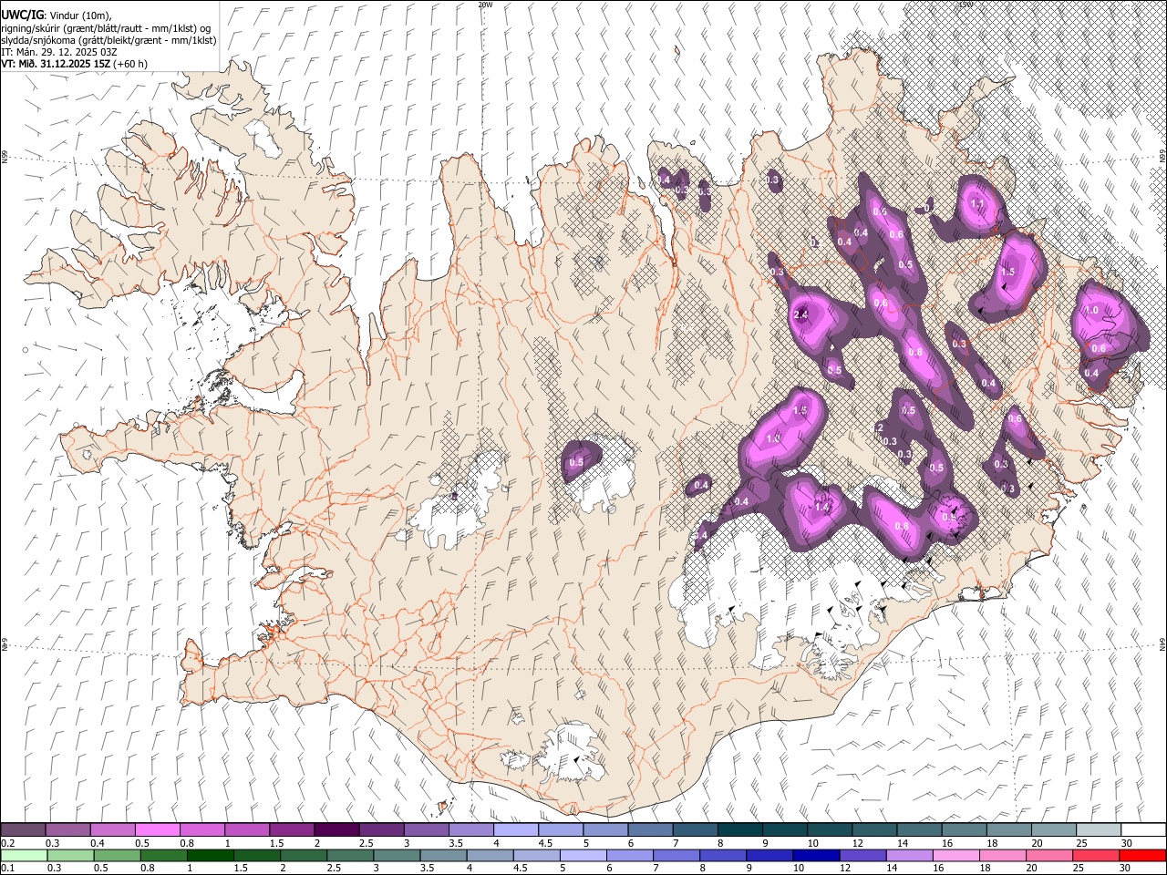The width and height of the screenshot is (1167, 875).
Task: Click the "20W" longitude label at the top
Action: click(x=485, y=5)
